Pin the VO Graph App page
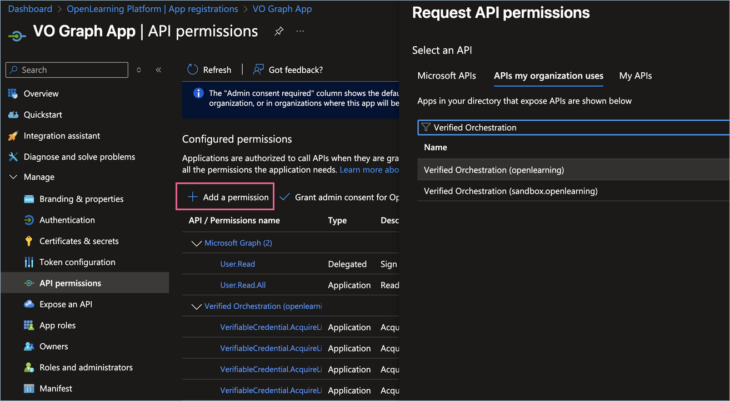The image size is (730, 401). (x=279, y=32)
